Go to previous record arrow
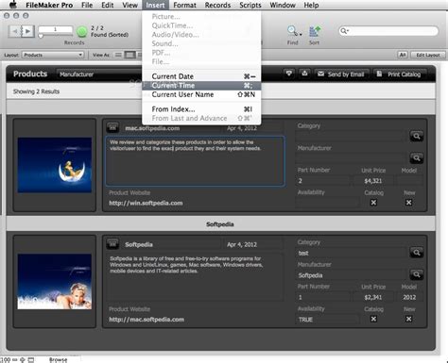Viewport: 448px width, 363px height. point(14,31)
